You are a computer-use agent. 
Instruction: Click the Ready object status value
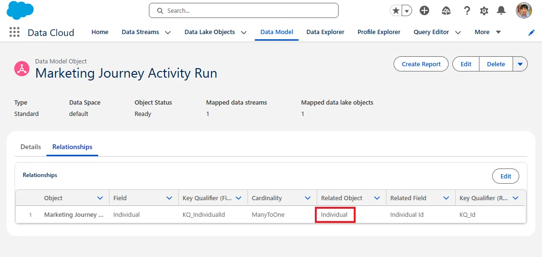coord(143,114)
